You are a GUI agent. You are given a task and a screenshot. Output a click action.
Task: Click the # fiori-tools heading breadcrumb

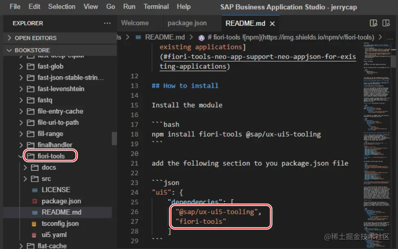[291, 37]
